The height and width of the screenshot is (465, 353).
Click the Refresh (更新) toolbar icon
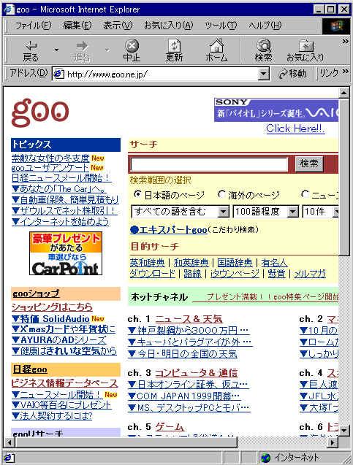click(x=174, y=45)
